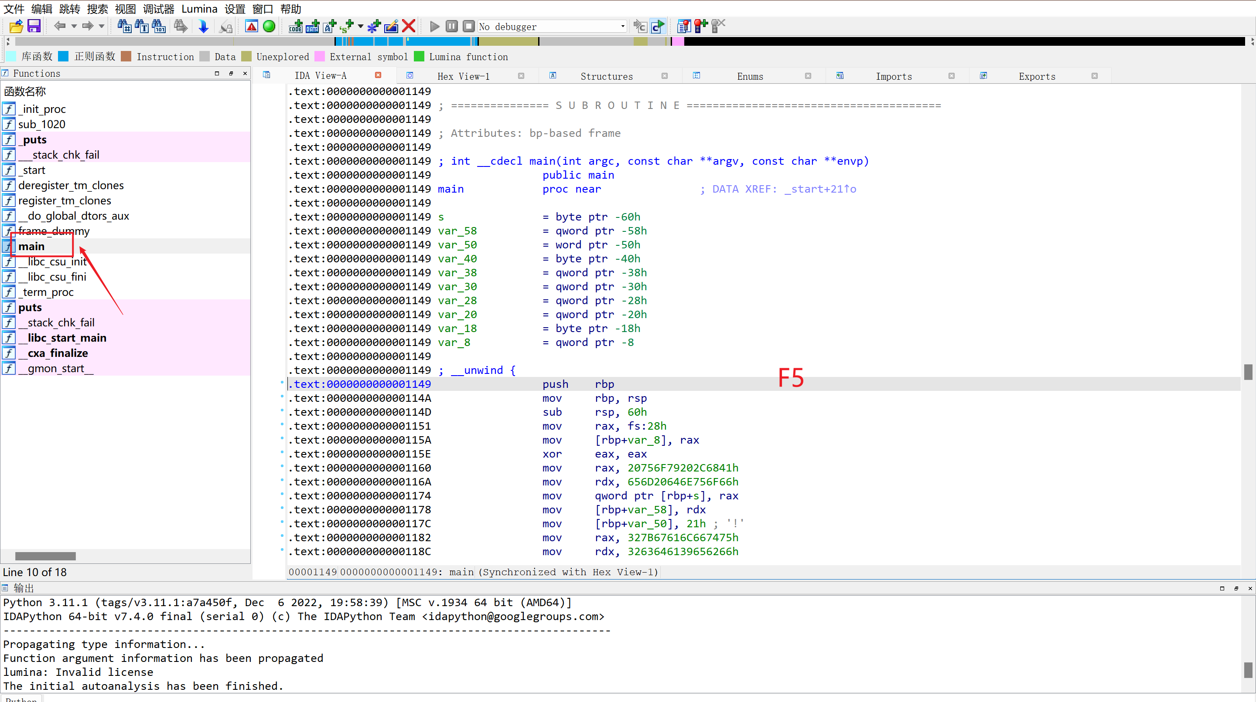Image resolution: width=1256 pixels, height=702 pixels.
Task: Convert to data with DATA plus icon
Action: point(313,26)
